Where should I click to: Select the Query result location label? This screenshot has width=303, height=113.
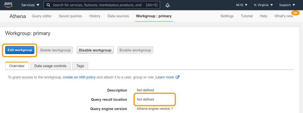click(109, 100)
